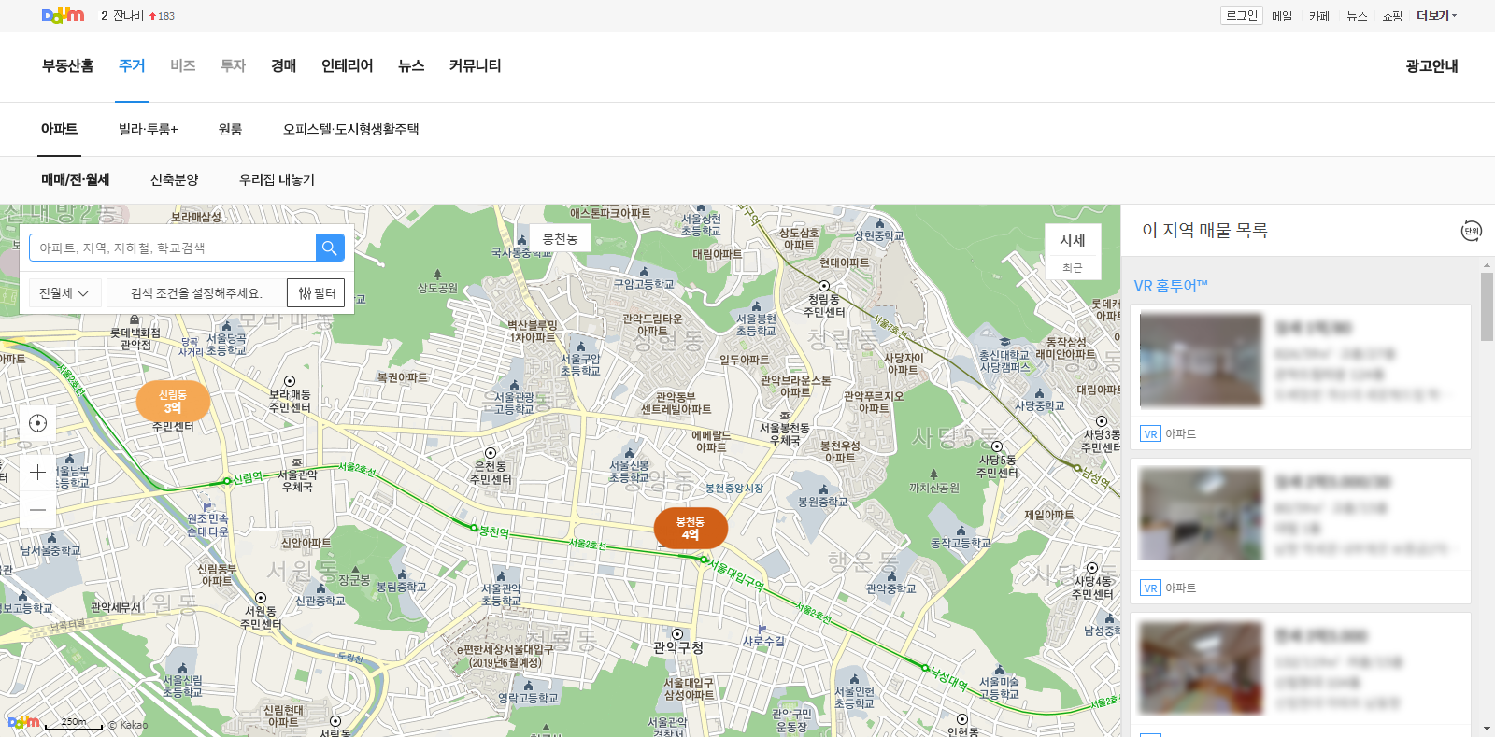Switch to the 원룸 tab
Viewport: 1495px width, 737px height.
click(x=230, y=129)
